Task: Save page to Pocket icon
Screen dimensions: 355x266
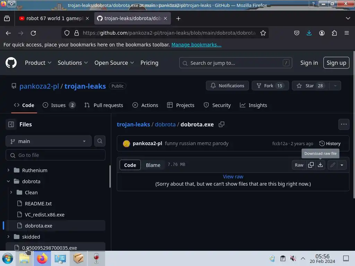Action: pos(297,33)
